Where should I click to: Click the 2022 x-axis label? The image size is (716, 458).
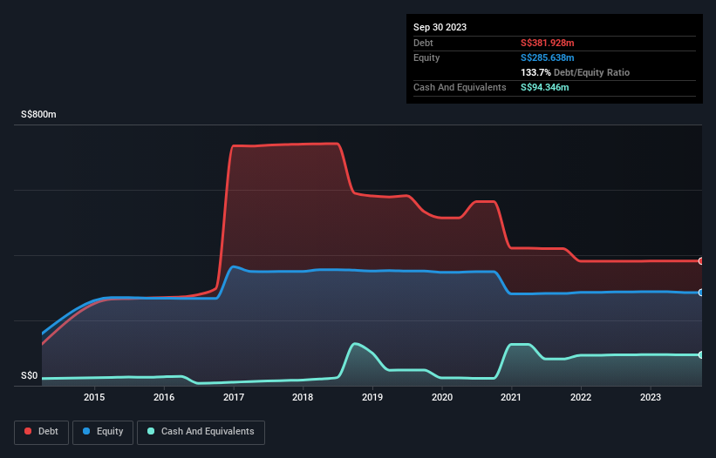click(x=581, y=397)
